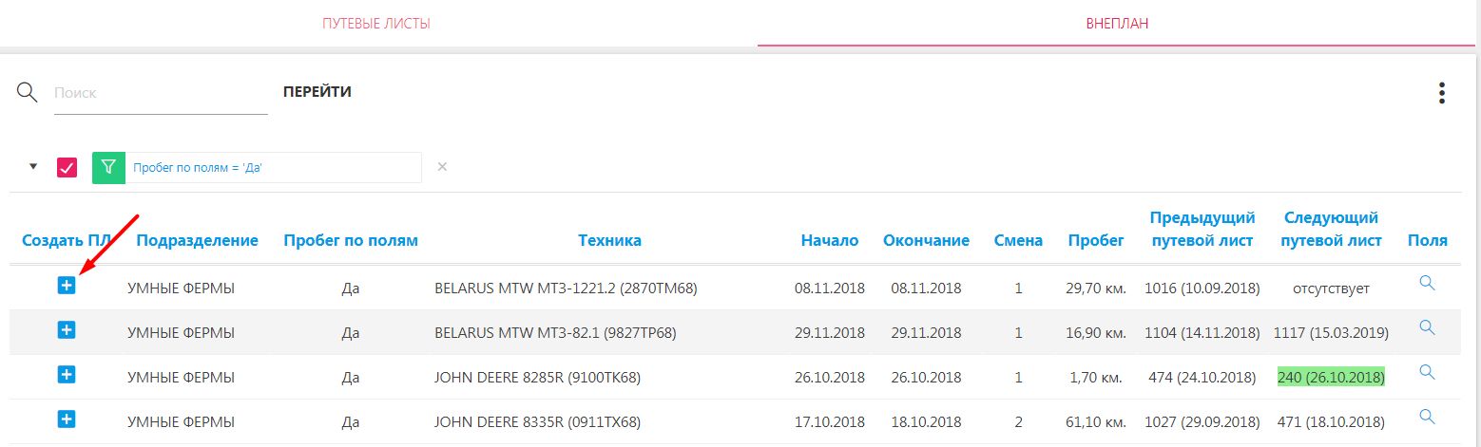Viewport: 1481px width, 447px height.
Task: Focus the Поиск search input field
Action: pos(161,94)
